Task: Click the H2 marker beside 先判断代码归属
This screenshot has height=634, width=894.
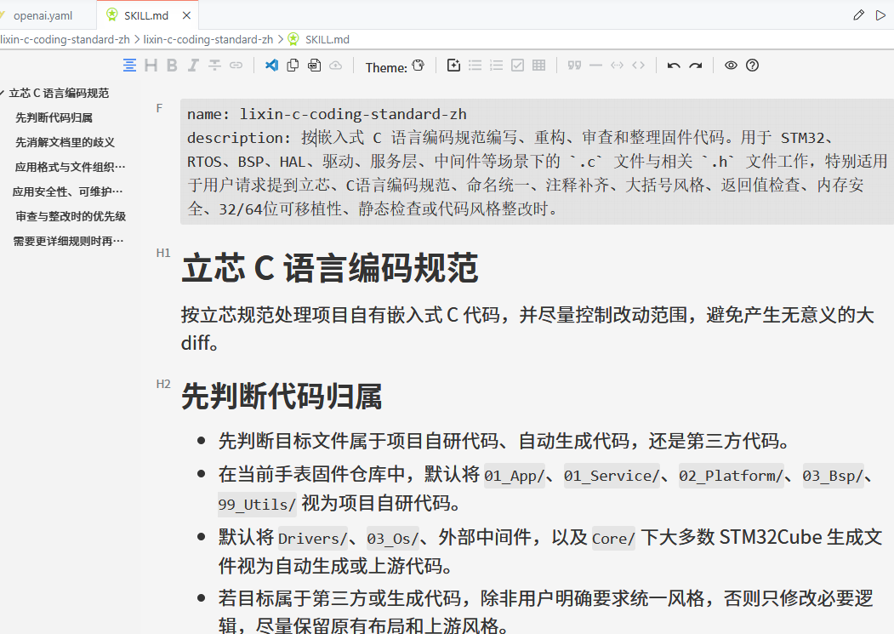Action: pyautogui.click(x=163, y=384)
